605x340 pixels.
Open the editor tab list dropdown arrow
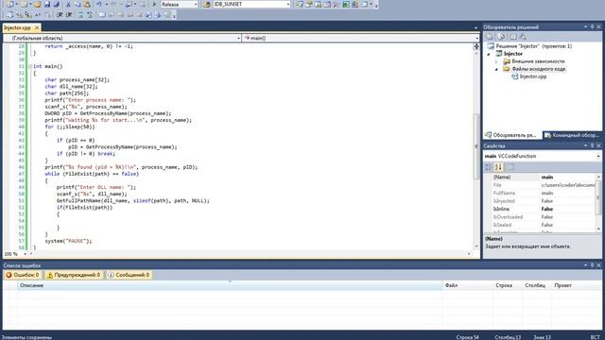475,27
